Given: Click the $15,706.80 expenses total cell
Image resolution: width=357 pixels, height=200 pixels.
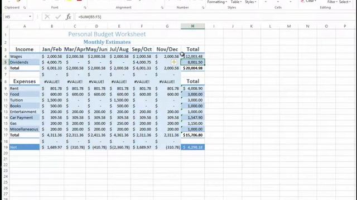Looking at the screenshot, I should coord(193,135).
